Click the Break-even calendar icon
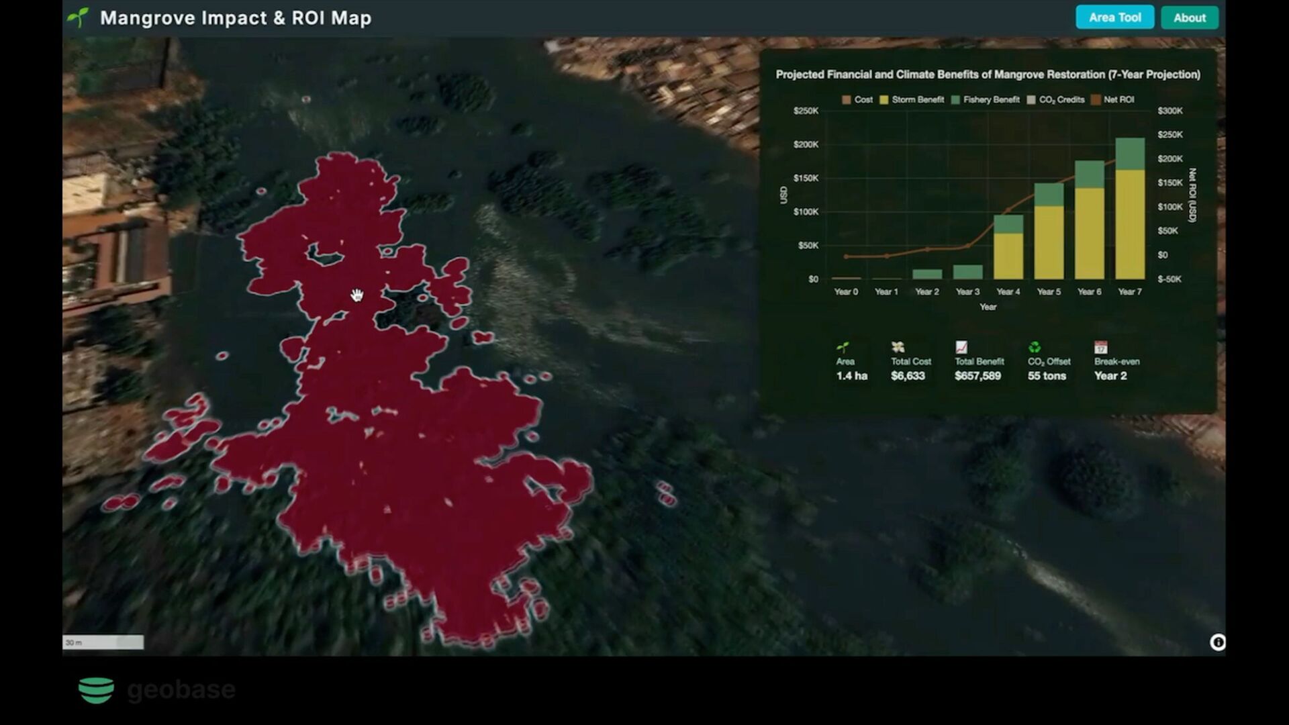1289x725 pixels. [1100, 347]
